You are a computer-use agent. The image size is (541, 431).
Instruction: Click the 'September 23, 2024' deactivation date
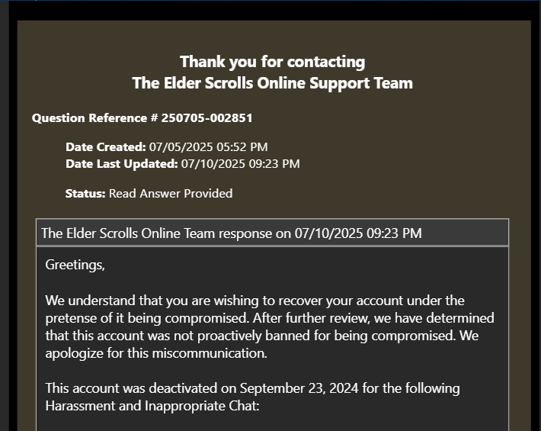click(299, 388)
